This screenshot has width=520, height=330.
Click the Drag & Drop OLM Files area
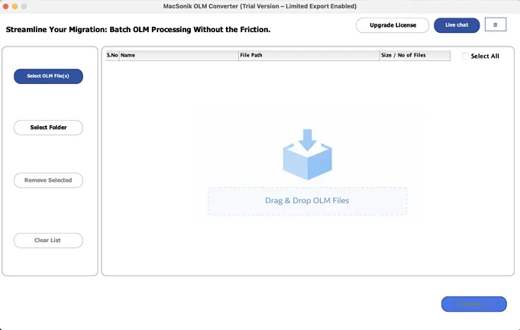pyautogui.click(x=308, y=201)
